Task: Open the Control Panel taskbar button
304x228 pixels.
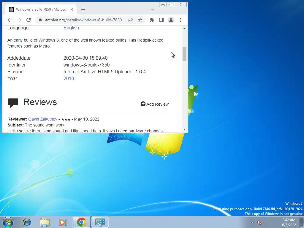Action: (100, 222)
